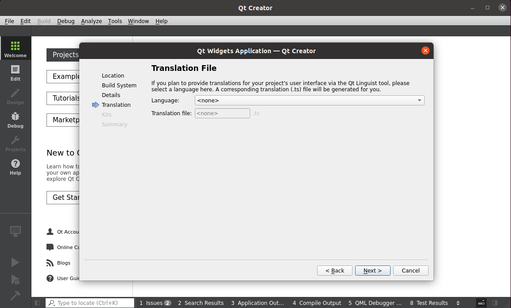Viewport: 511px width, 308px height.
Task: Close the Qt Widgets Application wizard dialog
Action: coord(425,51)
